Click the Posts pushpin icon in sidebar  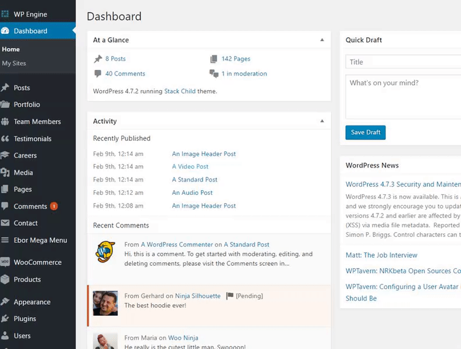coord(5,88)
